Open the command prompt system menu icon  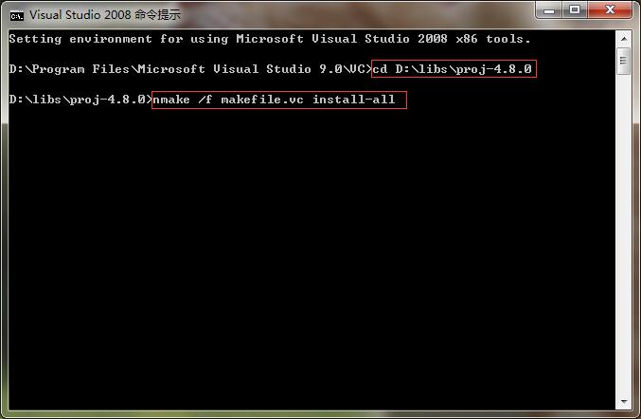(x=17, y=15)
